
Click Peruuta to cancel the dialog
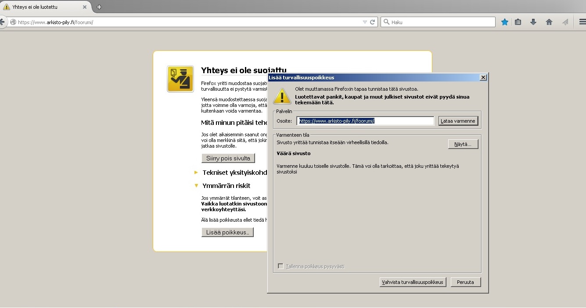pyautogui.click(x=465, y=282)
